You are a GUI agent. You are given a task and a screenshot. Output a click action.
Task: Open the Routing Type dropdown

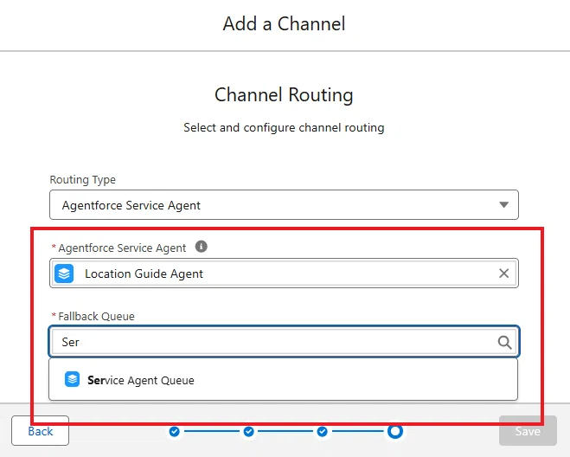point(284,205)
